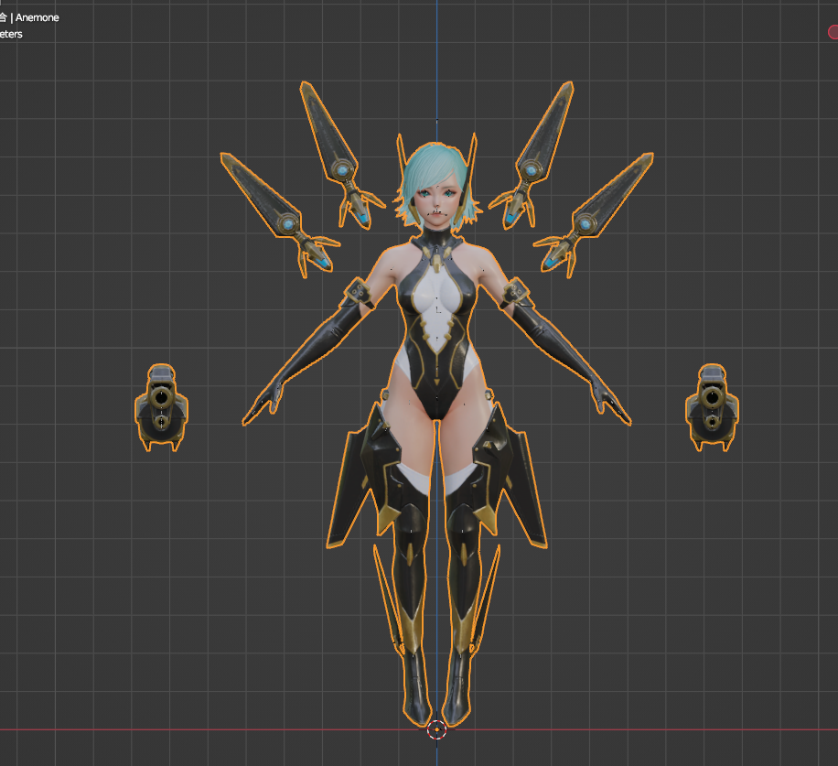Viewport: 838px width, 766px height.
Task: Click the 3D cursor at the character's feet
Action: point(436,729)
